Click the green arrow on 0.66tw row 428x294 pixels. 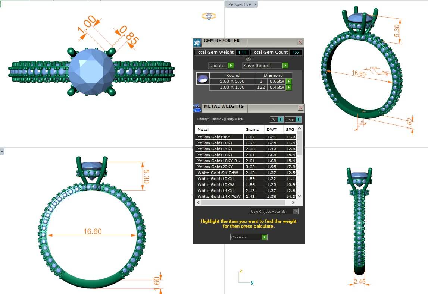click(288, 81)
